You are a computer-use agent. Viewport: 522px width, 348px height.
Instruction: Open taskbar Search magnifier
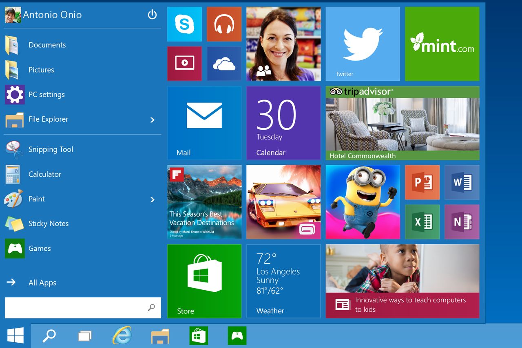[x=49, y=336]
